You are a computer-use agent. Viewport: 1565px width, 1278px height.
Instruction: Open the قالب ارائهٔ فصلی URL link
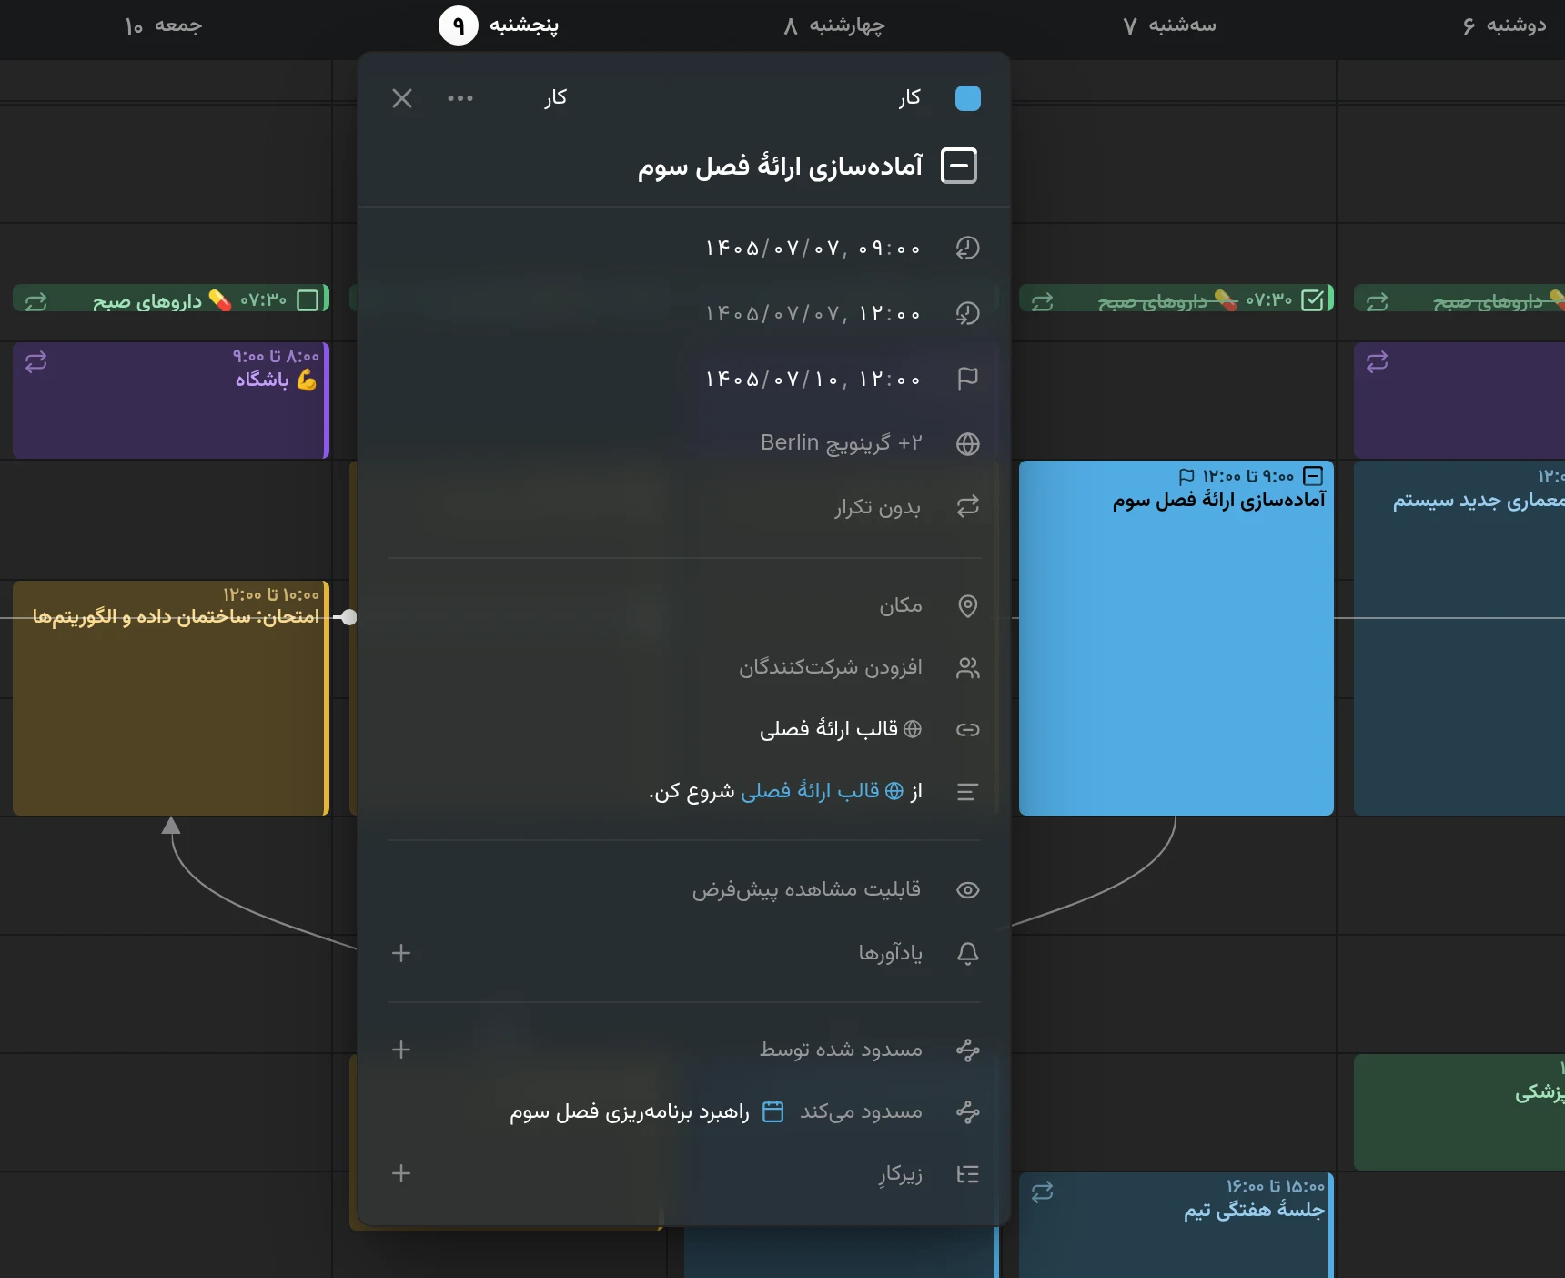841,729
